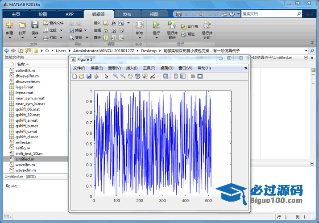Image resolution: width=319 pixels, height=223 pixels.
Task: Toggle Insert Colorbar in Figure toolbar
Action: click(175, 76)
